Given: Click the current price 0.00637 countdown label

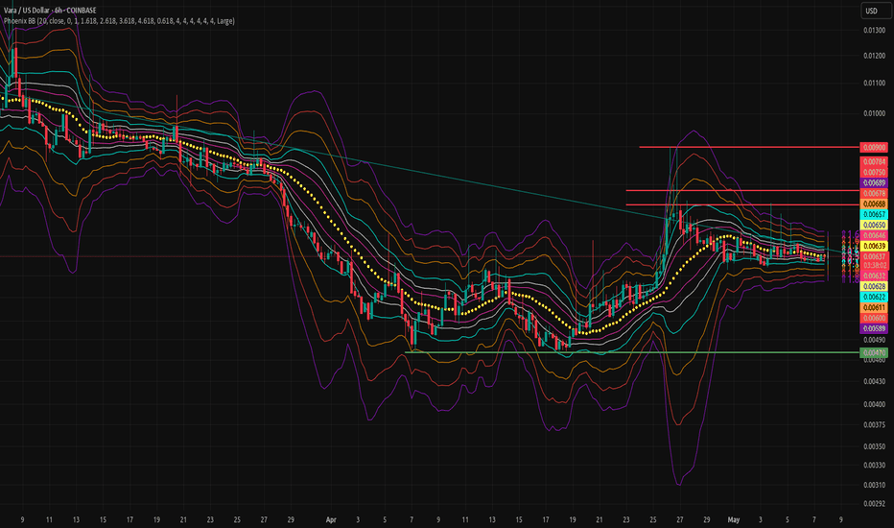Looking at the screenshot, I should coord(874,261).
